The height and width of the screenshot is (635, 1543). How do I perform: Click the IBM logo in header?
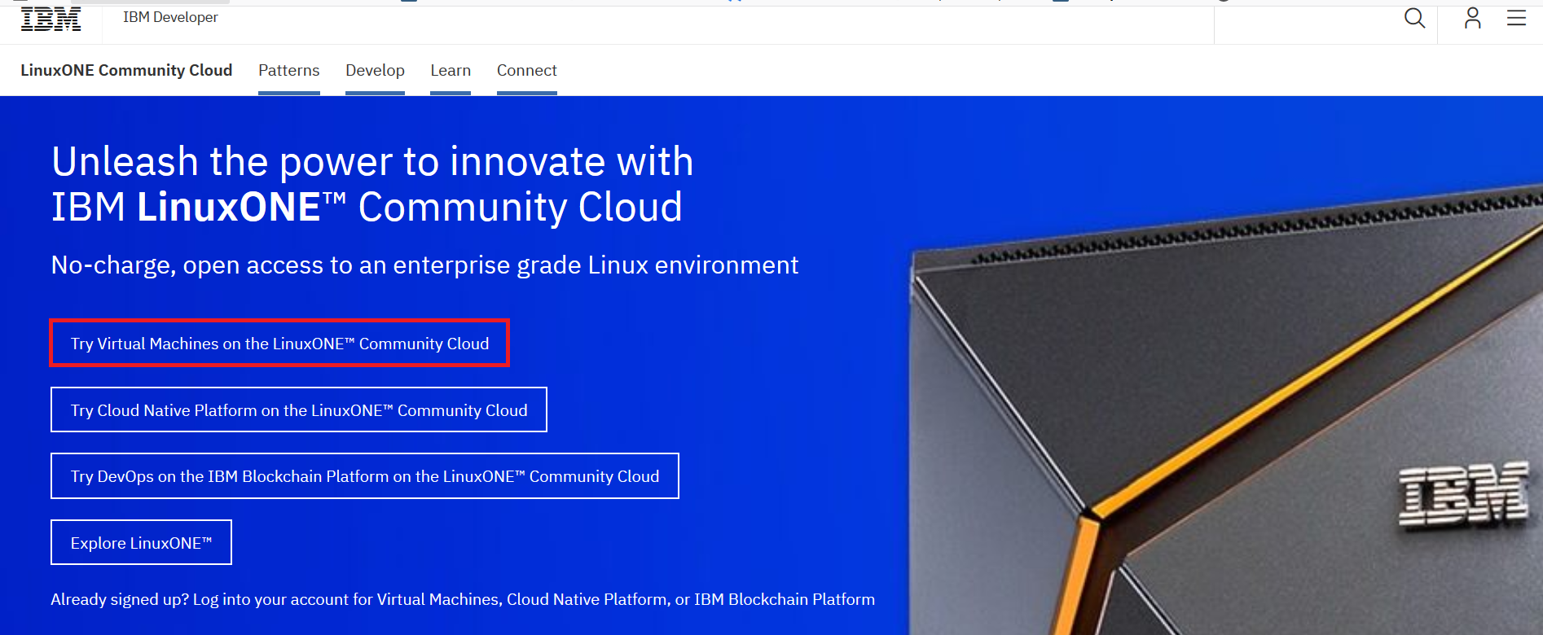click(x=51, y=19)
